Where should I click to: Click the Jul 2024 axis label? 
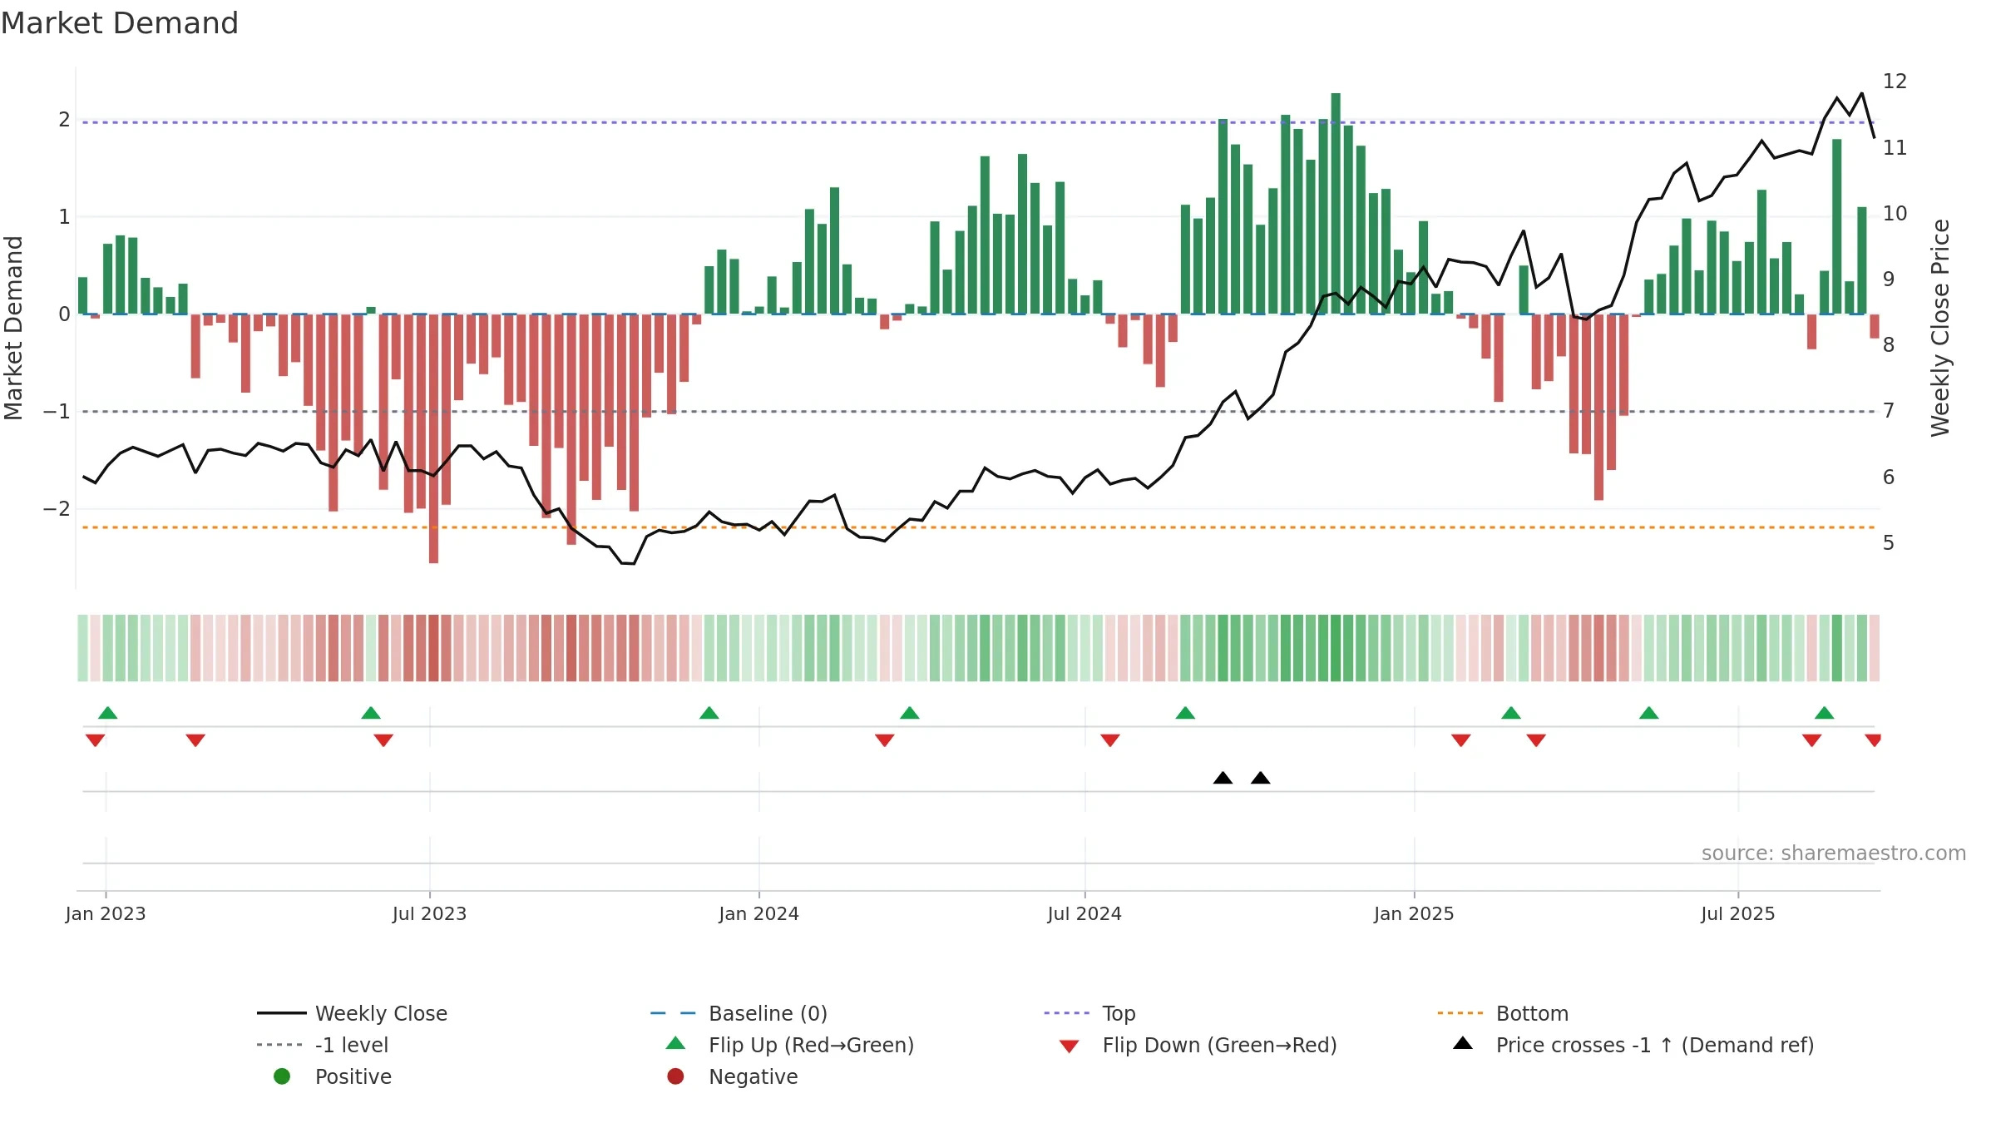pyautogui.click(x=1084, y=914)
